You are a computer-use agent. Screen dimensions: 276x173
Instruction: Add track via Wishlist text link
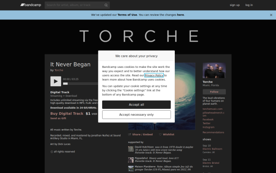pos(168,135)
